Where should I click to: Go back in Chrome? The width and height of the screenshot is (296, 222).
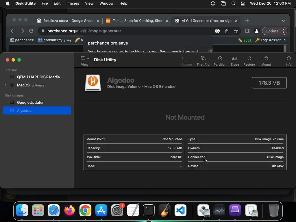click(13, 31)
